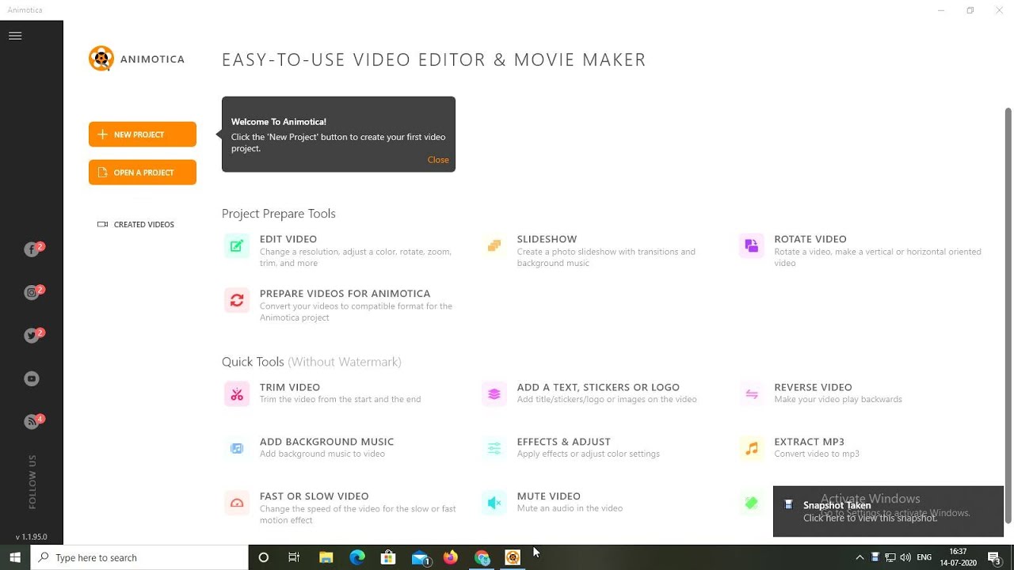Image resolution: width=1014 pixels, height=570 pixels.
Task: Open Firefox from the taskbar
Action: click(x=451, y=557)
